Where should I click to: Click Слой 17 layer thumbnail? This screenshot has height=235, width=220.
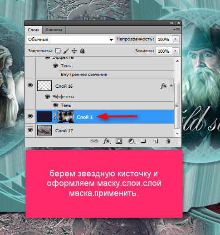[x=44, y=130]
